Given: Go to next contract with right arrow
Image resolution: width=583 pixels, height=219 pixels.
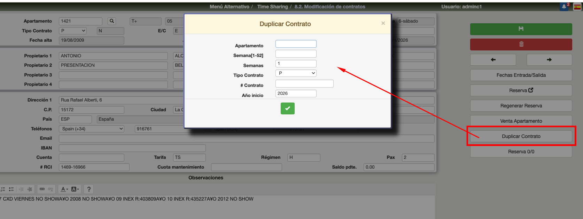Looking at the screenshot, I should (x=549, y=60).
